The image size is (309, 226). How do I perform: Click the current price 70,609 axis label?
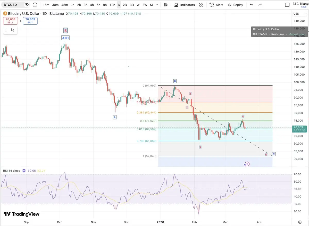click(x=299, y=129)
